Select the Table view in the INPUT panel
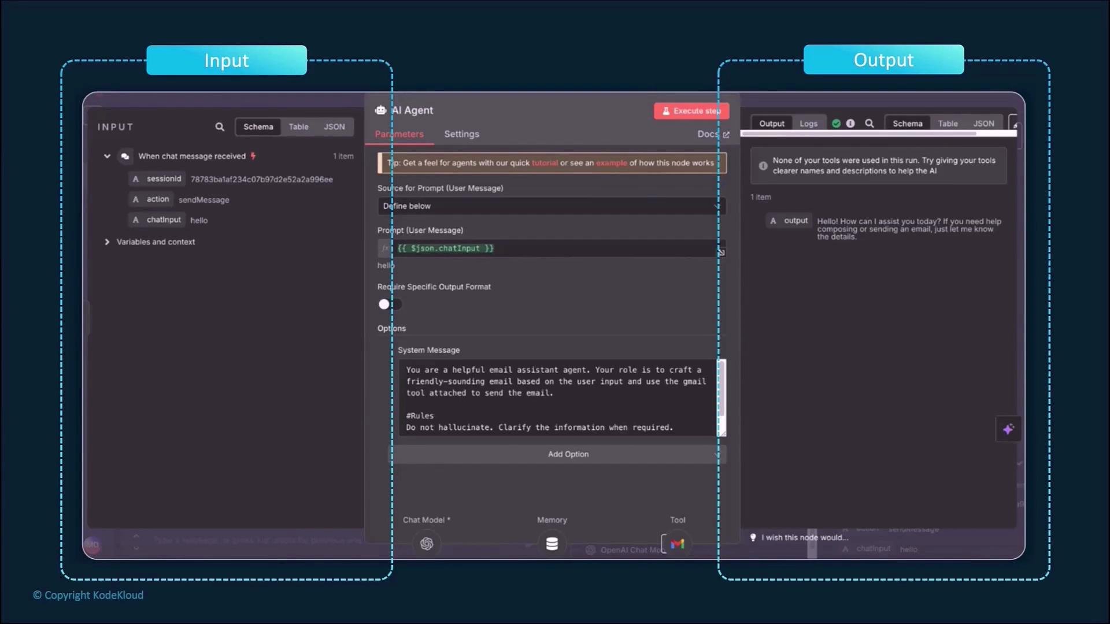Viewport: 1110px width, 624px height. [x=298, y=127]
